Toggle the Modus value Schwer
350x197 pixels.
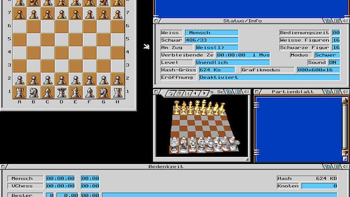pos(327,55)
